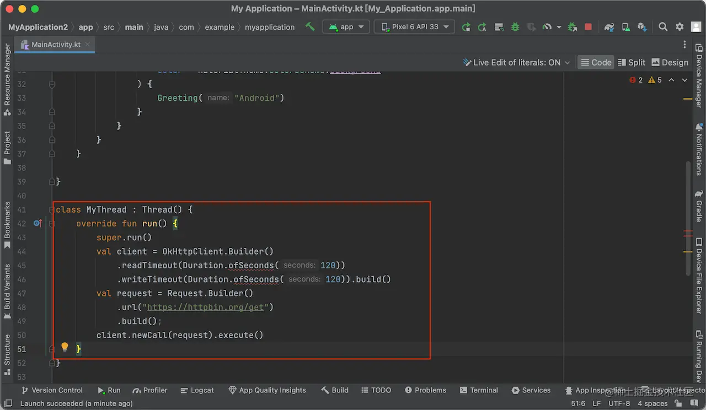Stop the running app
This screenshot has width=706, height=410.
(x=588, y=26)
